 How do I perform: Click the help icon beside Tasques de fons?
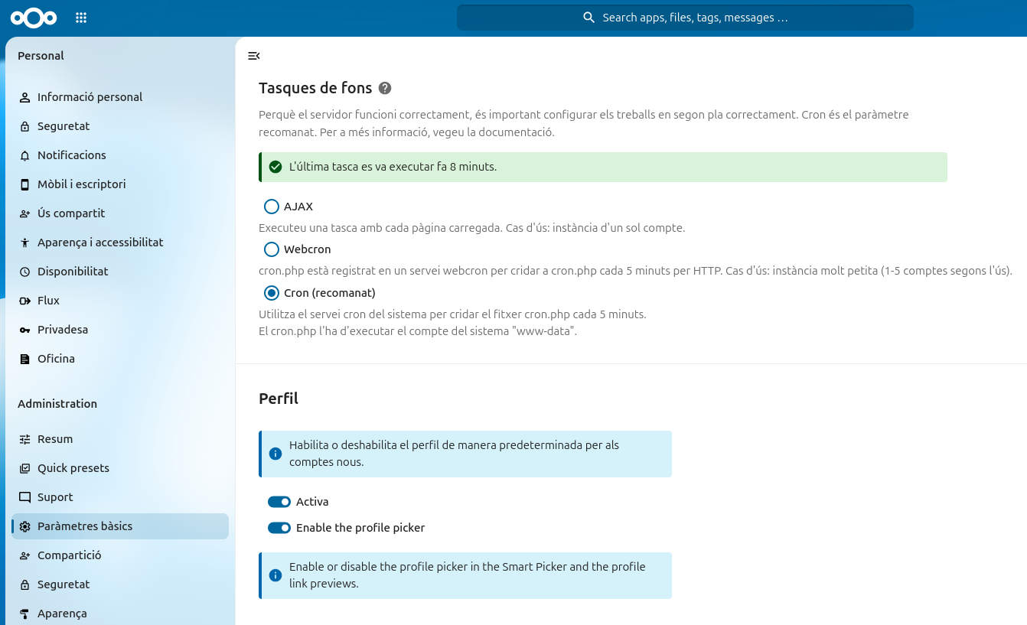(385, 88)
